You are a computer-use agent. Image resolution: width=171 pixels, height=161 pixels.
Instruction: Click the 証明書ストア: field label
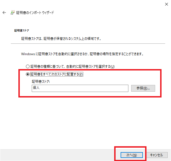tap(41, 82)
